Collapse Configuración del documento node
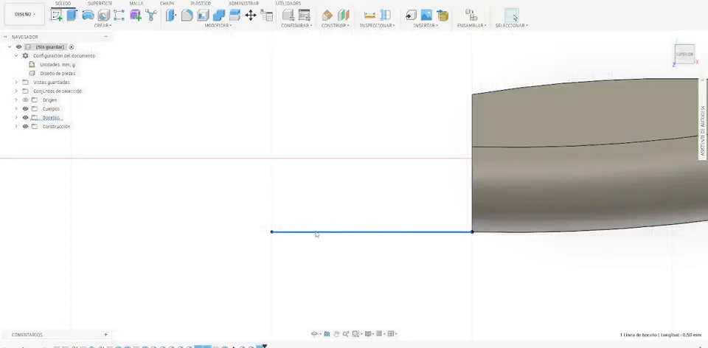 16,55
